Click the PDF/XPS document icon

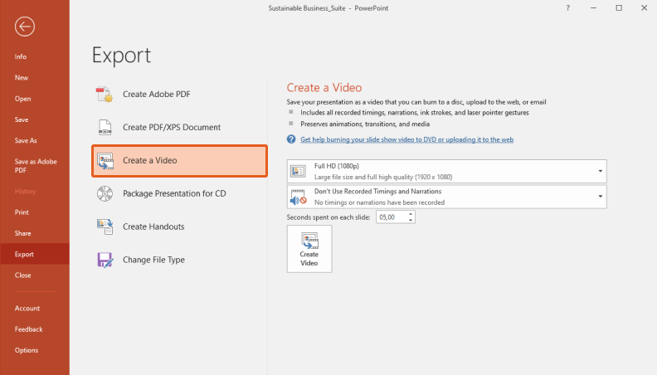pyautogui.click(x=105, y=128)
